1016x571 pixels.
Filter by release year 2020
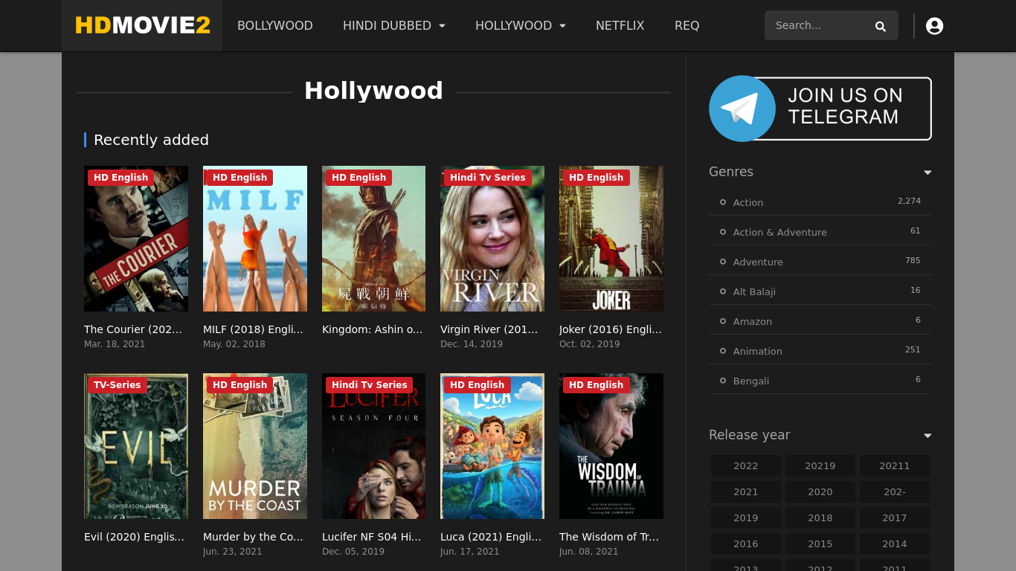coord(820,492)
